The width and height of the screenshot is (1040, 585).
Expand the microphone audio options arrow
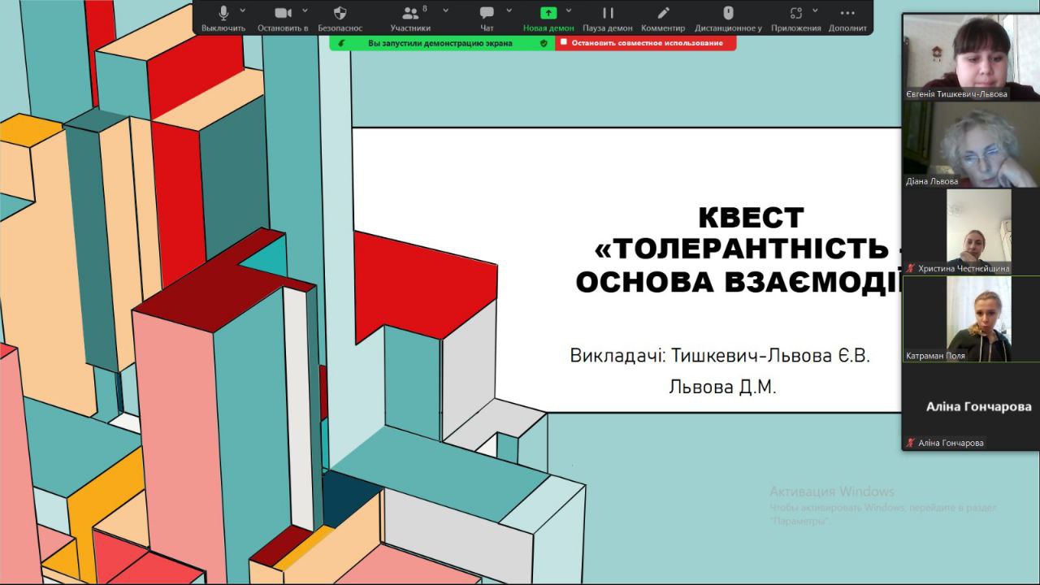tap(243, 11)
